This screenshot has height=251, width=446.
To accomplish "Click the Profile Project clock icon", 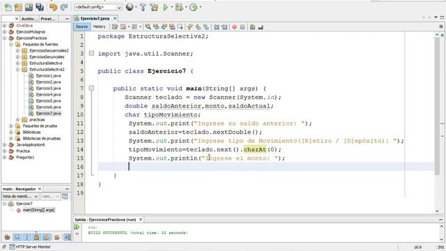I will click(x=193, y=7).
